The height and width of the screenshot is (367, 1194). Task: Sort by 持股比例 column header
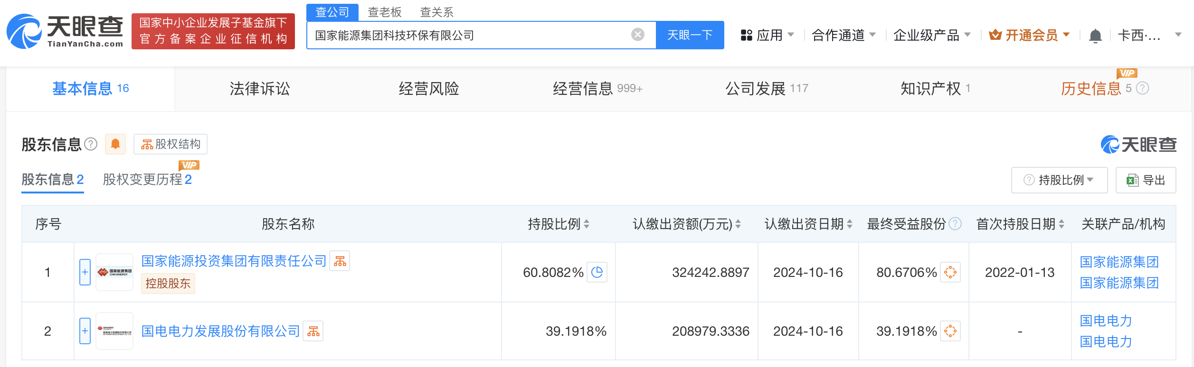587,224
